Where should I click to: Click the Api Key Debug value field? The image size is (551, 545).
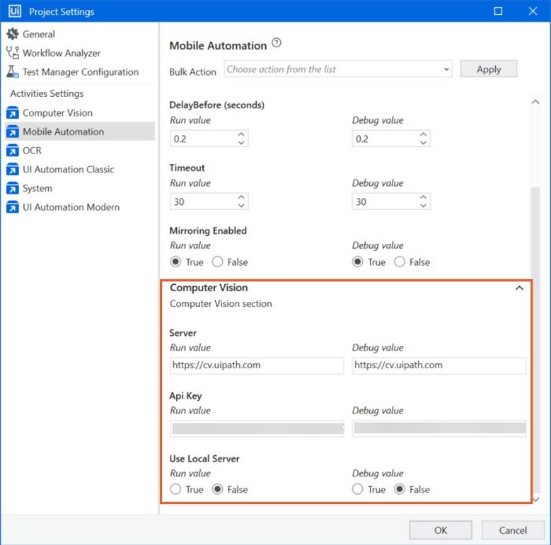coord(439,428)
